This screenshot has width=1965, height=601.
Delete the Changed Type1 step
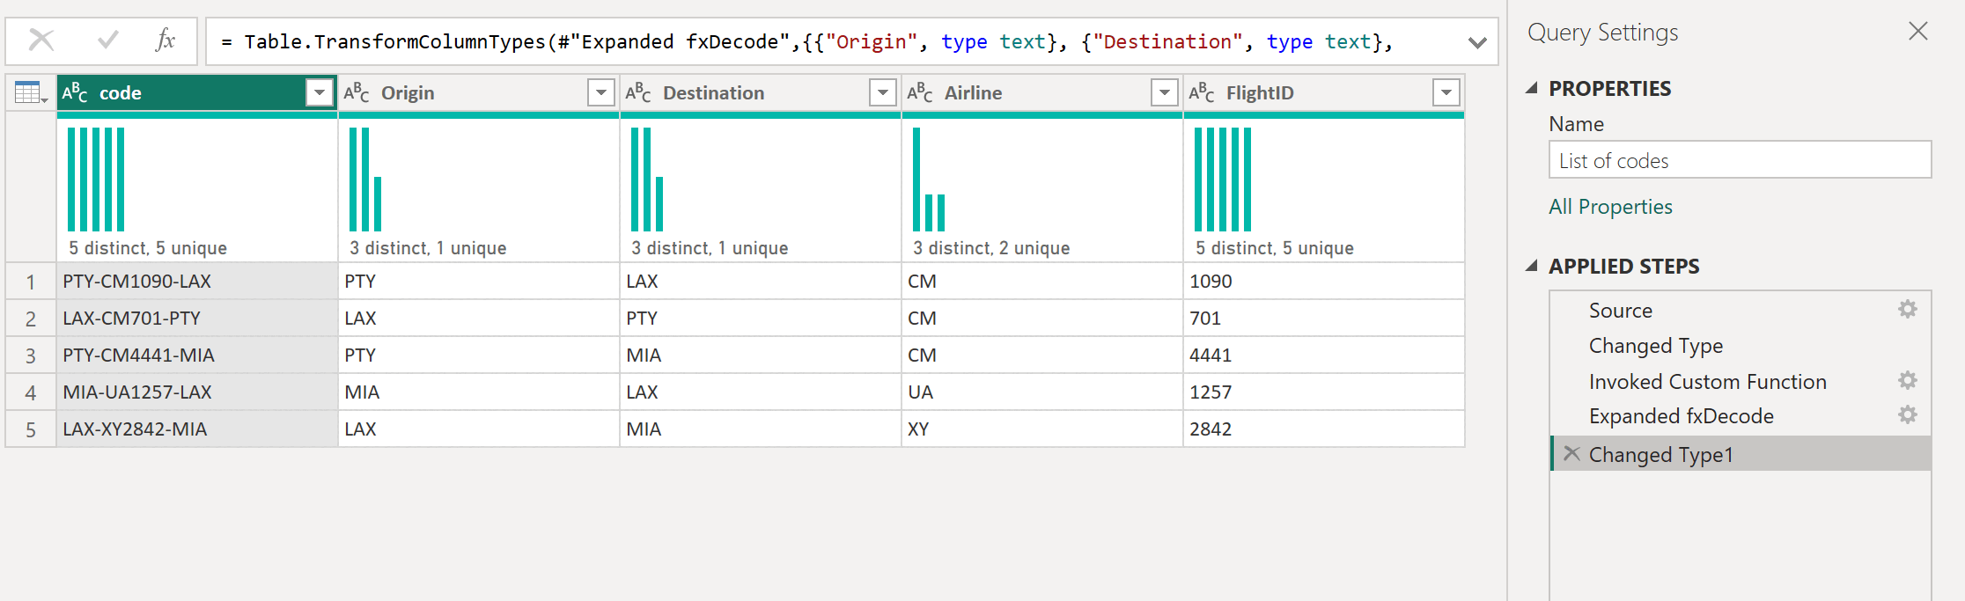click(1571, 454)
